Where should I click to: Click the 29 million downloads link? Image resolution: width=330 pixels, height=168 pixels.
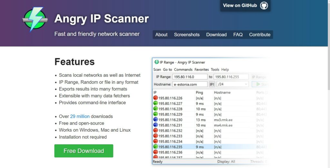point(80,116)
